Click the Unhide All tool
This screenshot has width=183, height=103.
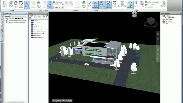click(x=84, y=5)
